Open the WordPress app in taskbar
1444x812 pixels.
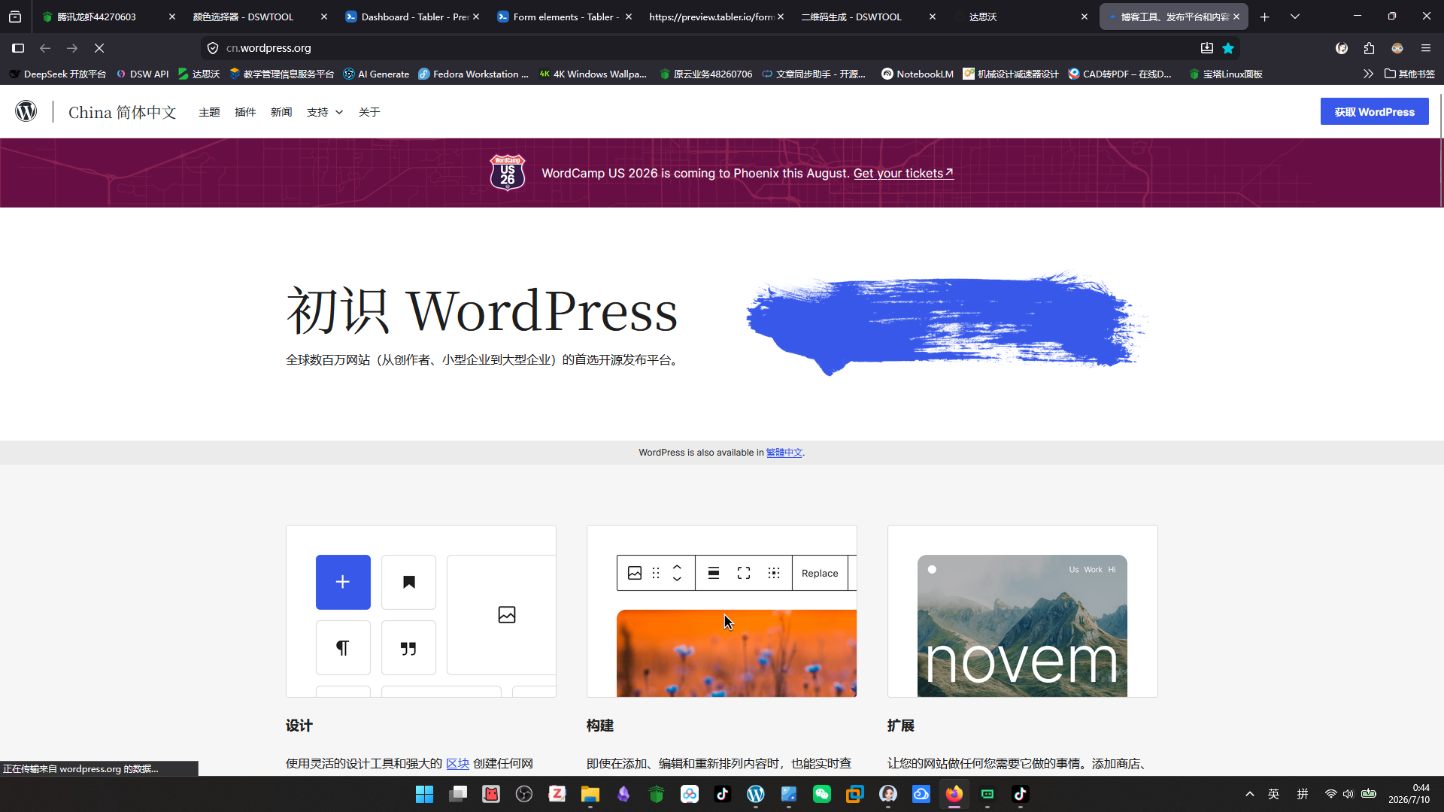click(x=756, y=794)
